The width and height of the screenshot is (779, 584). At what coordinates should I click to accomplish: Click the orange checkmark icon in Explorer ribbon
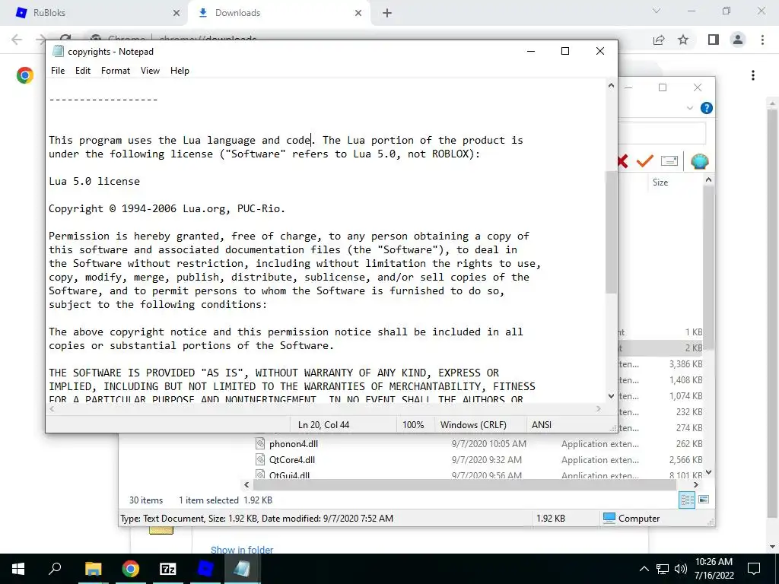click(x=644, y=161)
